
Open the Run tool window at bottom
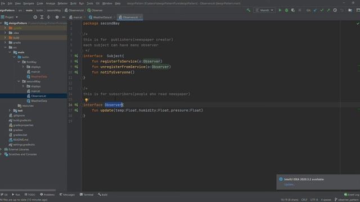pyautogui.click(x=16, y=195)
